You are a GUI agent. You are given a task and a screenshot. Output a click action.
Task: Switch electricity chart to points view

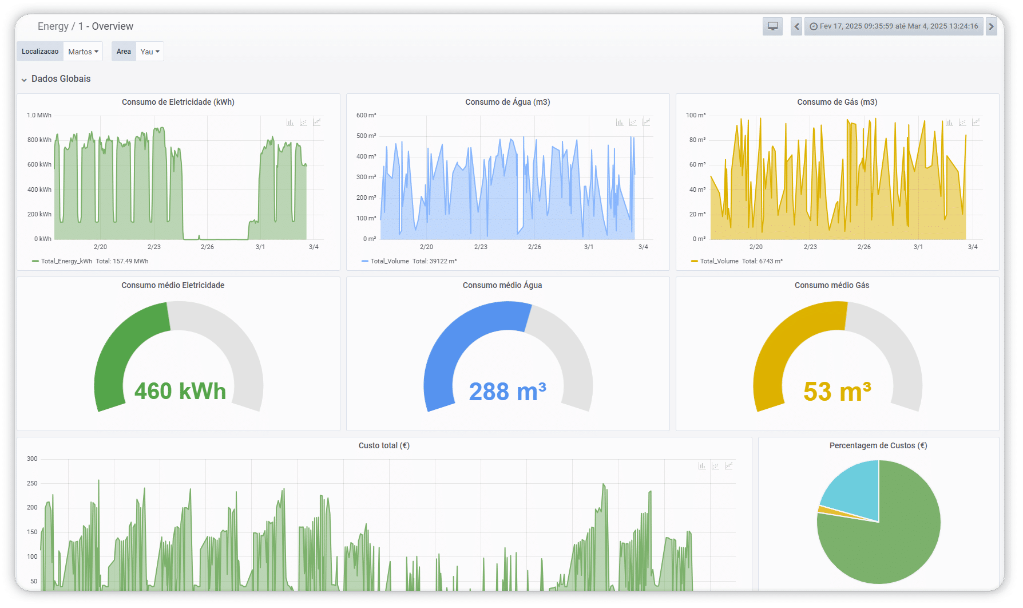click(303, 123)
